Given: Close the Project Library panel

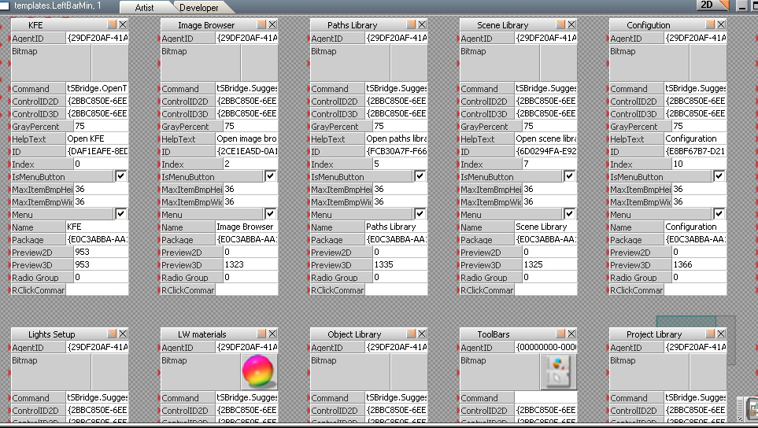Looking at the screenshot, I should click(x=721, y=334).
